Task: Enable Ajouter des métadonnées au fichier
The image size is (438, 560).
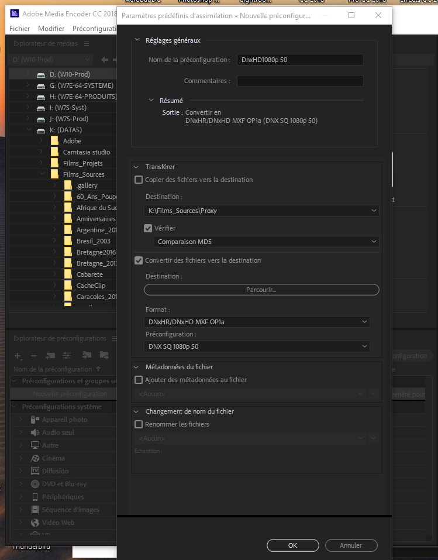Action: (139, 380)
